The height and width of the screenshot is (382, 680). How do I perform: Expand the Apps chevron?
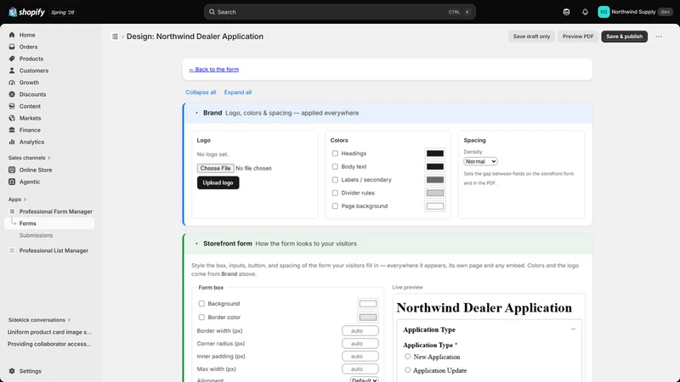(25, 199)
